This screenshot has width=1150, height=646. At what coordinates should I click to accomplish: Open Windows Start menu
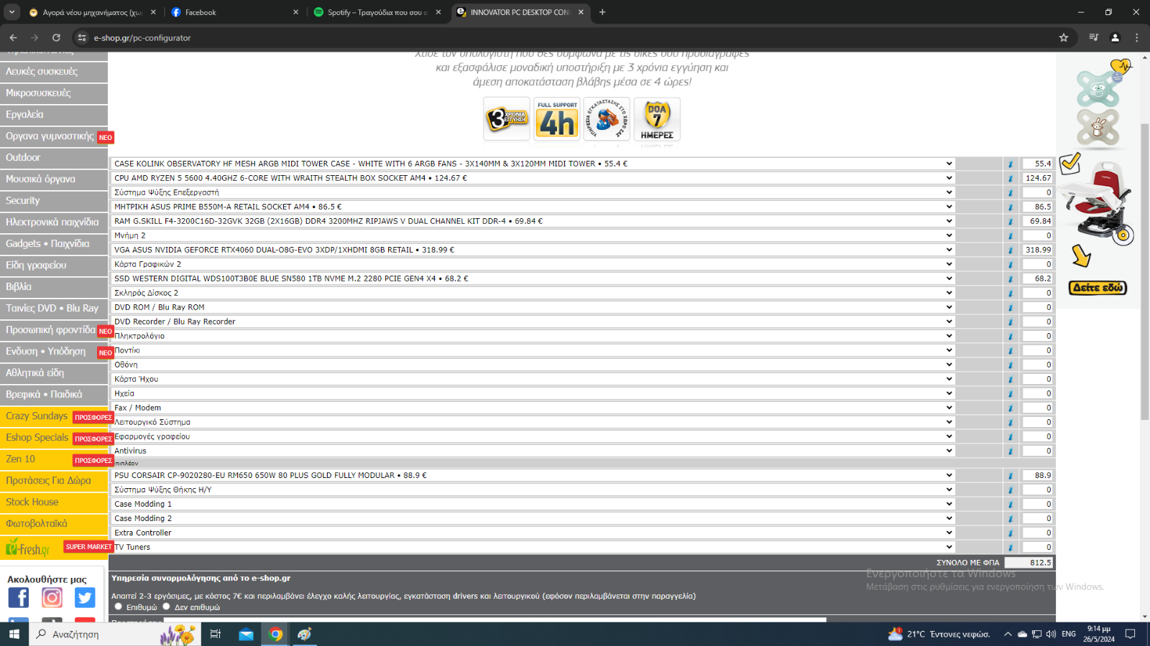(14, 634)
